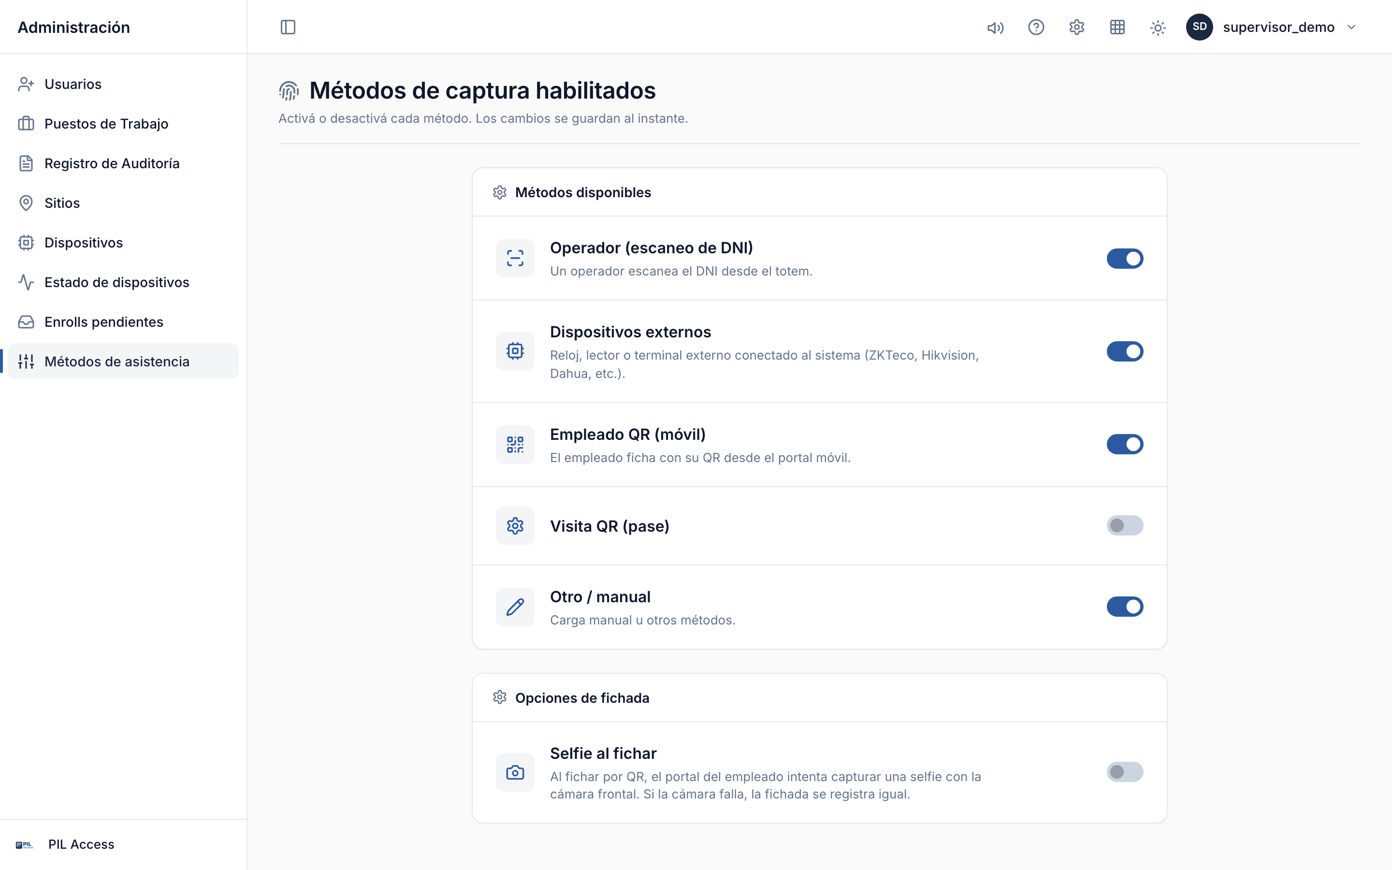
Task: Click the Métodos de asistencia sliders icon
Action: (26, 362)
